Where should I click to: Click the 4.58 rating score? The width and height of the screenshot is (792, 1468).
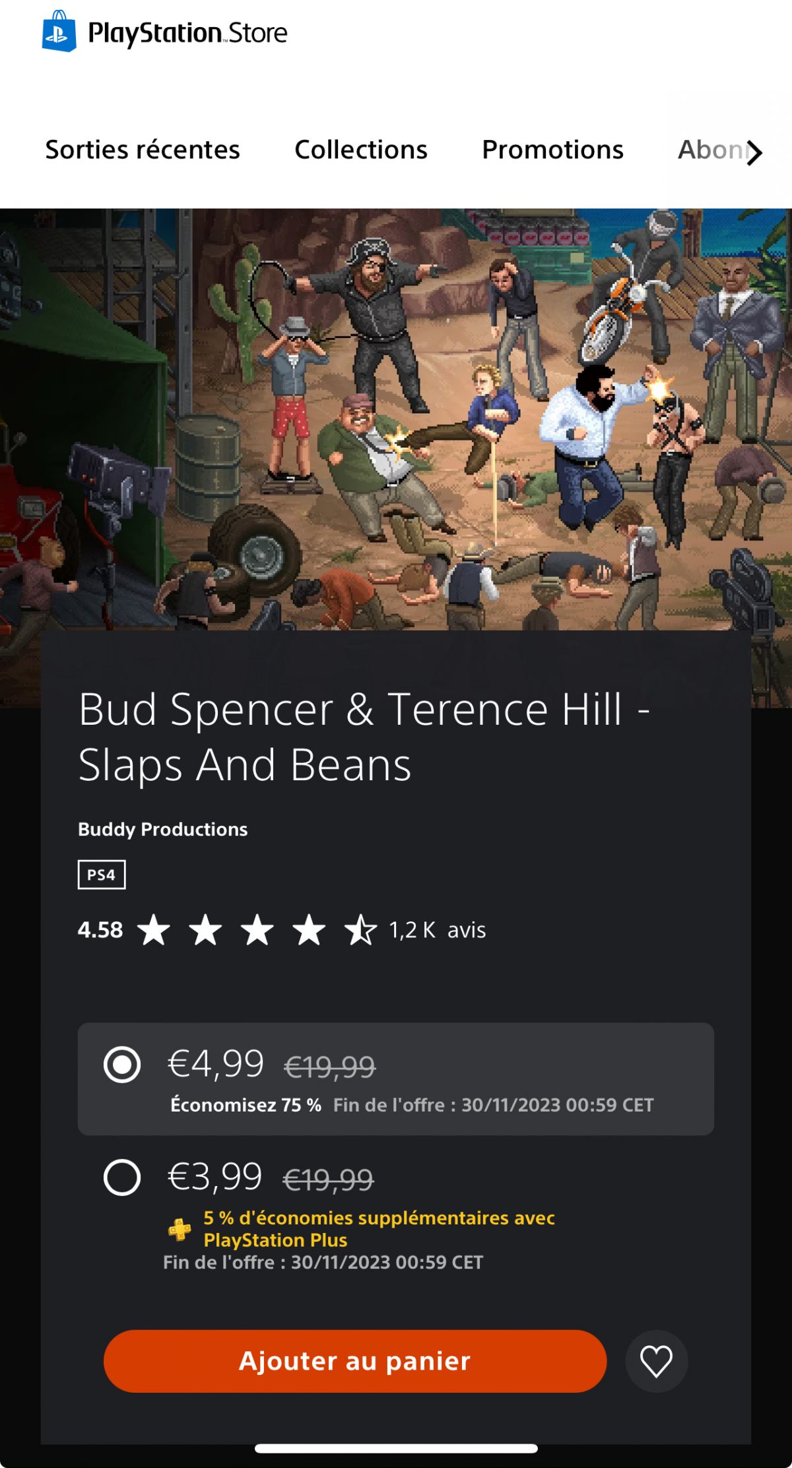(100, 929)
